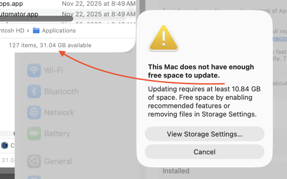Click the Bluetooth icon in sidebar

pos(34,91)
